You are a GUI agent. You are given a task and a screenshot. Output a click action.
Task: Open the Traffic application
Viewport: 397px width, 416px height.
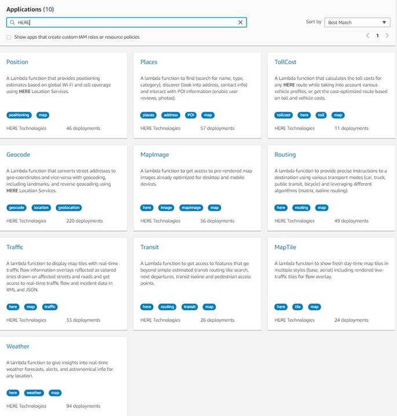tap(15, 247)
